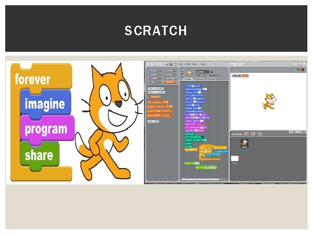The image size is (313, 235).
Task: Click the sprite lock icon beside the name
Action: pyautogui.click(x=212, y=72)
